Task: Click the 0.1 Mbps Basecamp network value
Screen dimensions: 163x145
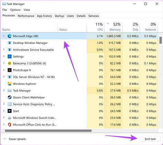Action: pyautogui.click(x=150, y=63)
